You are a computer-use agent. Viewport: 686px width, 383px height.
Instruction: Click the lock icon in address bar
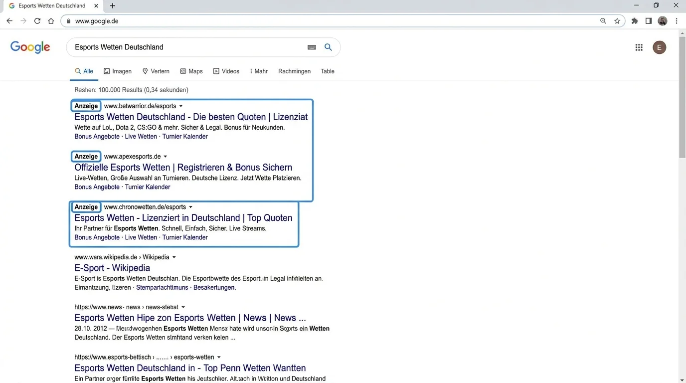click(68, 21)
